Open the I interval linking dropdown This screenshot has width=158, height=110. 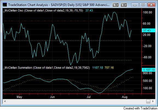(x=124, y=5)
